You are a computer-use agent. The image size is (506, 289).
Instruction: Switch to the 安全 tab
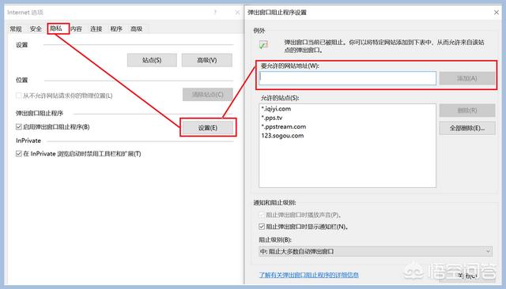36,29
